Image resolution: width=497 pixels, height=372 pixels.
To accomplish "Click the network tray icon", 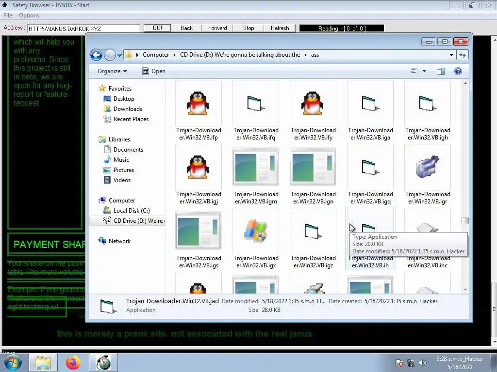I will (x=411, y=363).
